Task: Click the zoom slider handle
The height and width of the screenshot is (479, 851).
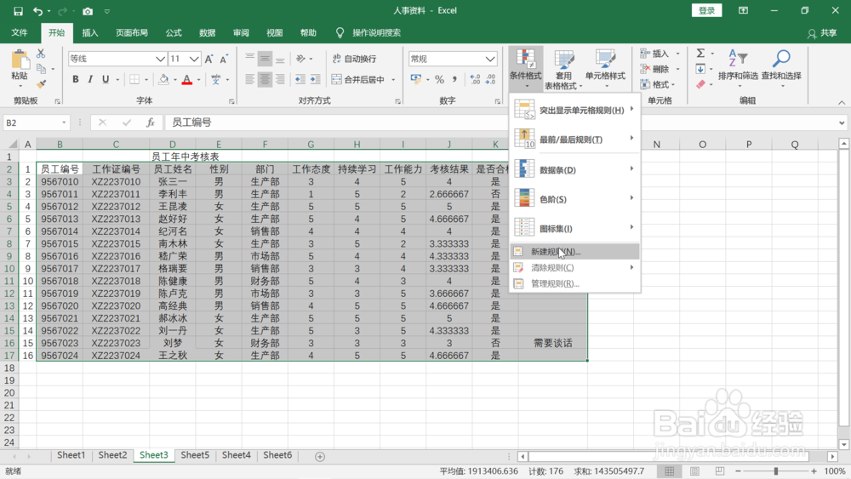Action: coord(776,470)
